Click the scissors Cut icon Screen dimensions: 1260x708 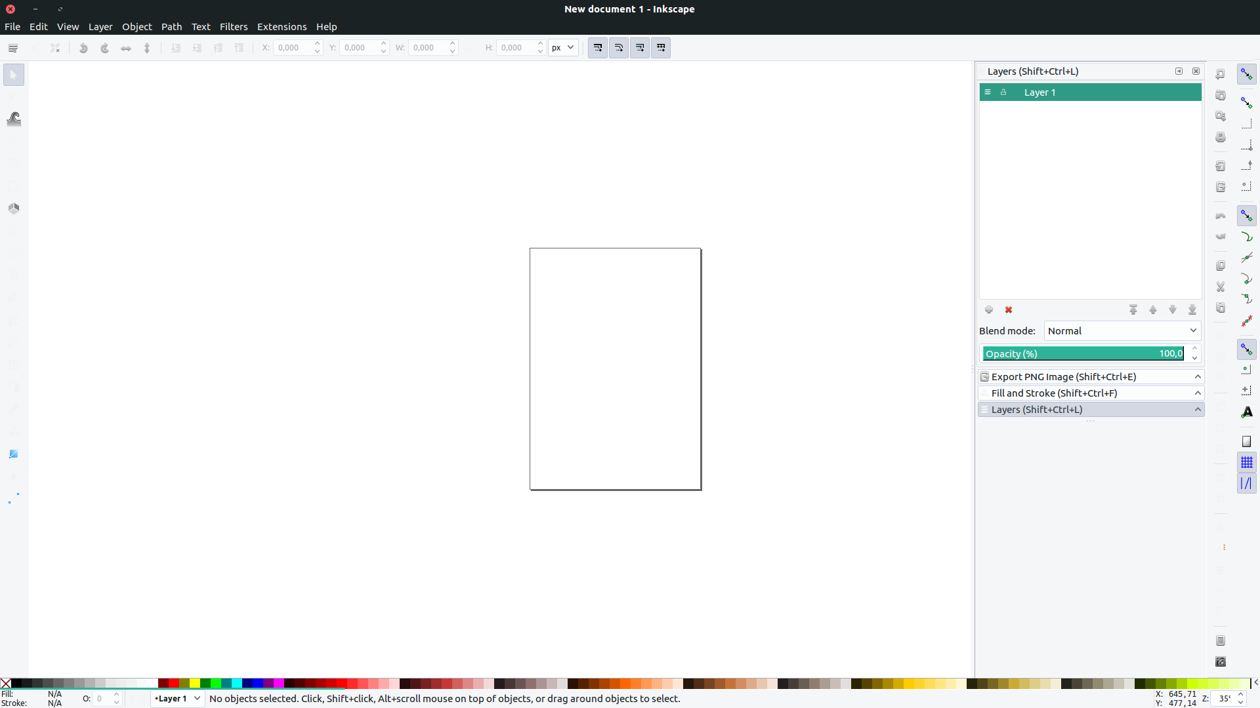(x=1221, y=287)
